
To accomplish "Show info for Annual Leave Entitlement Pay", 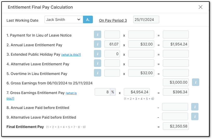I will click(98, 44).
